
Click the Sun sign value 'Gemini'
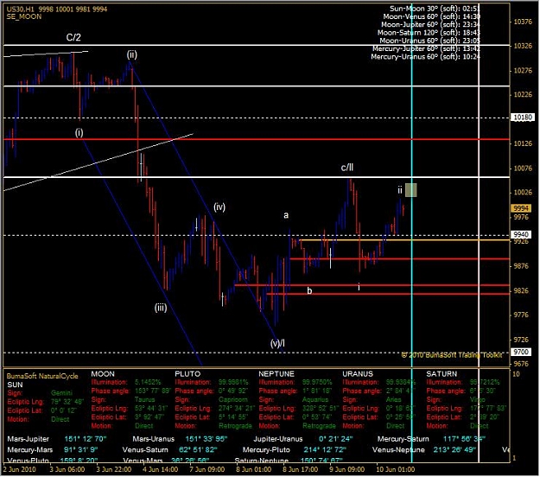tap(61, 393)
